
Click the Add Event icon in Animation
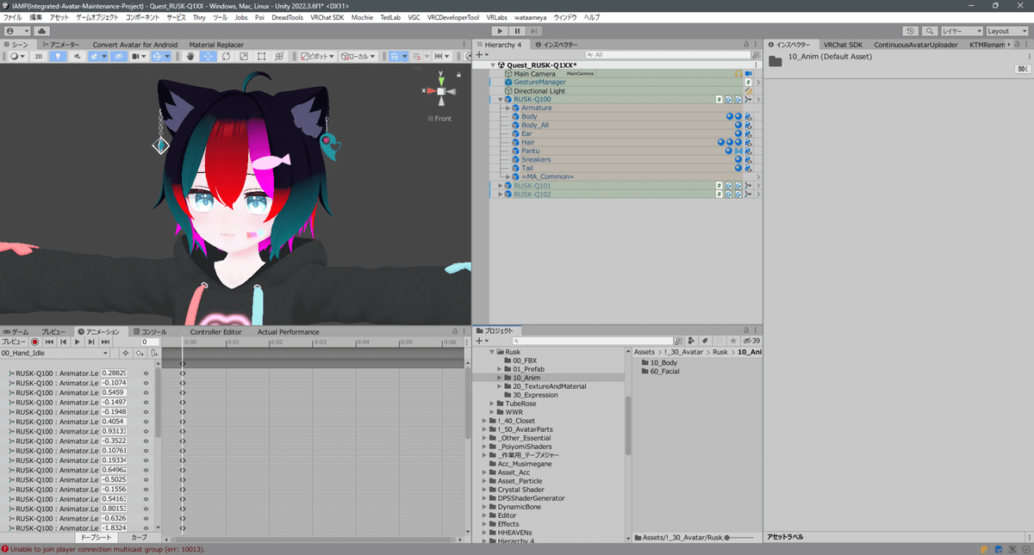click(153, 353)
